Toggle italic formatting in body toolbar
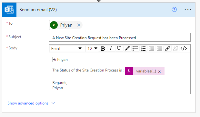Image resolution: width=200 pixels, height=117 pixels. (x=111, y=48)
